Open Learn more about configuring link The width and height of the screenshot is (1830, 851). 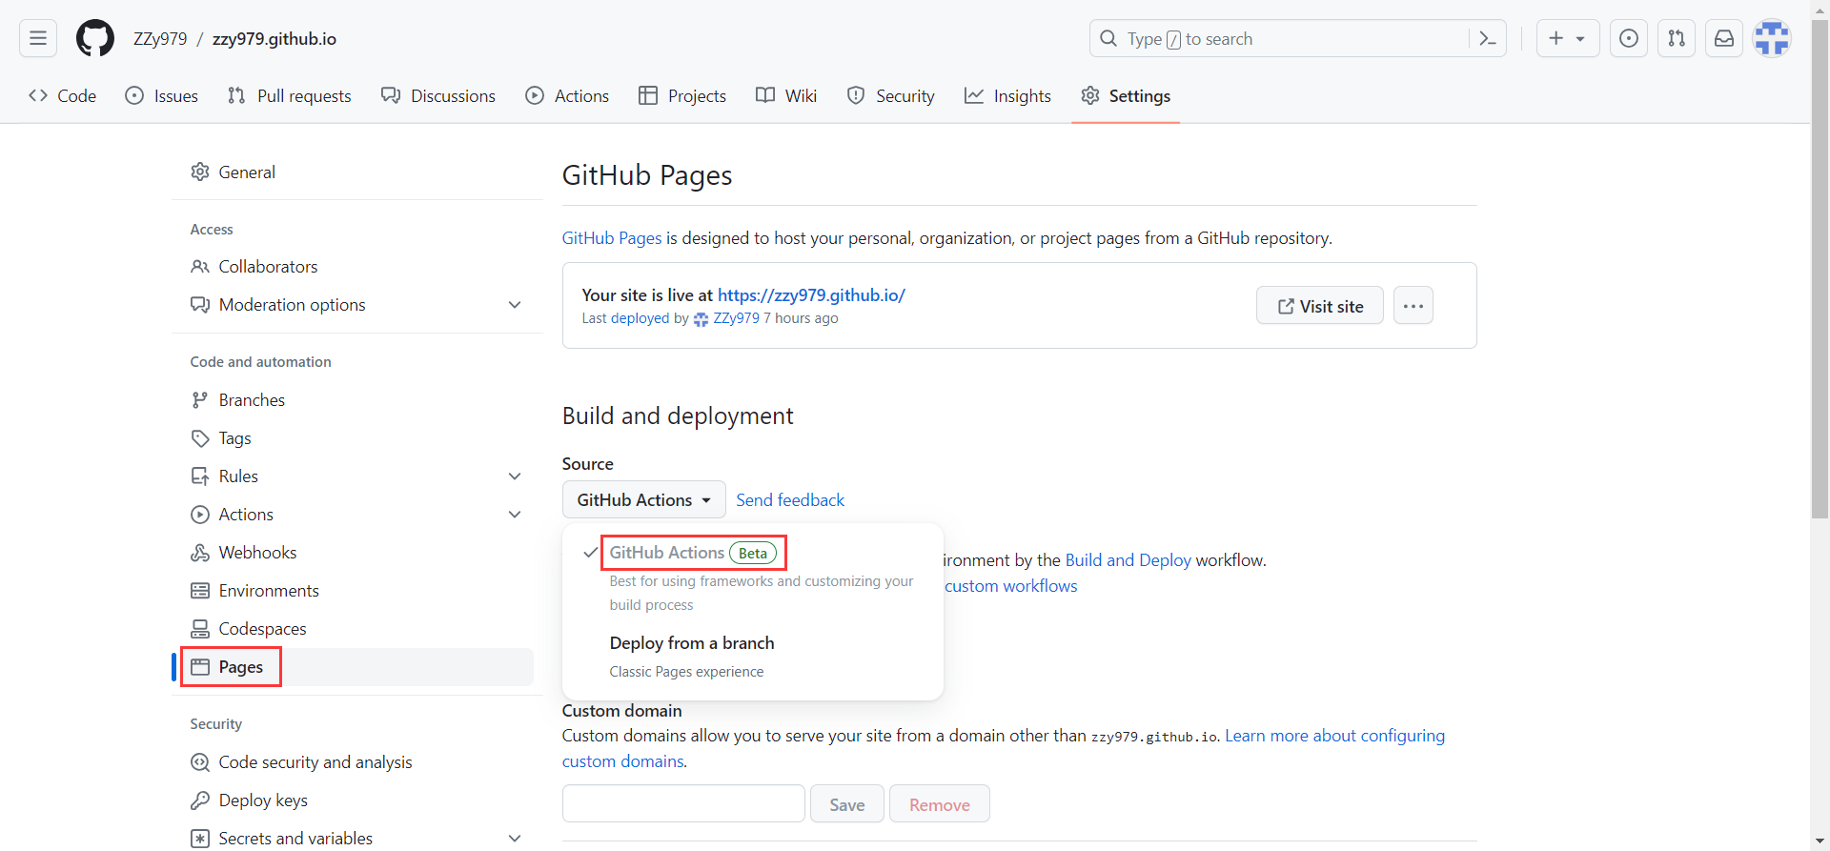click(x=1334, y=736)
